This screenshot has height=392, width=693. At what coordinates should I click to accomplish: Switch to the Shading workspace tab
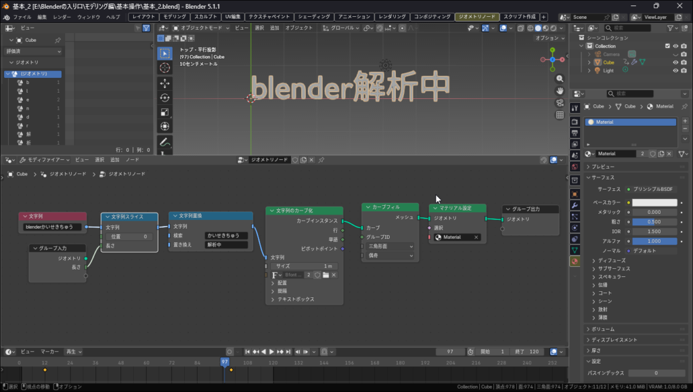click(314, 17)
